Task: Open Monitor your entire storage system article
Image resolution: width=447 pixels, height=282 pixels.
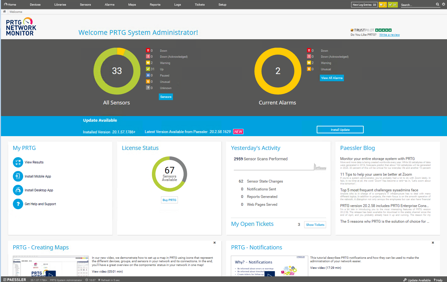Action: (x=377, y=159)
